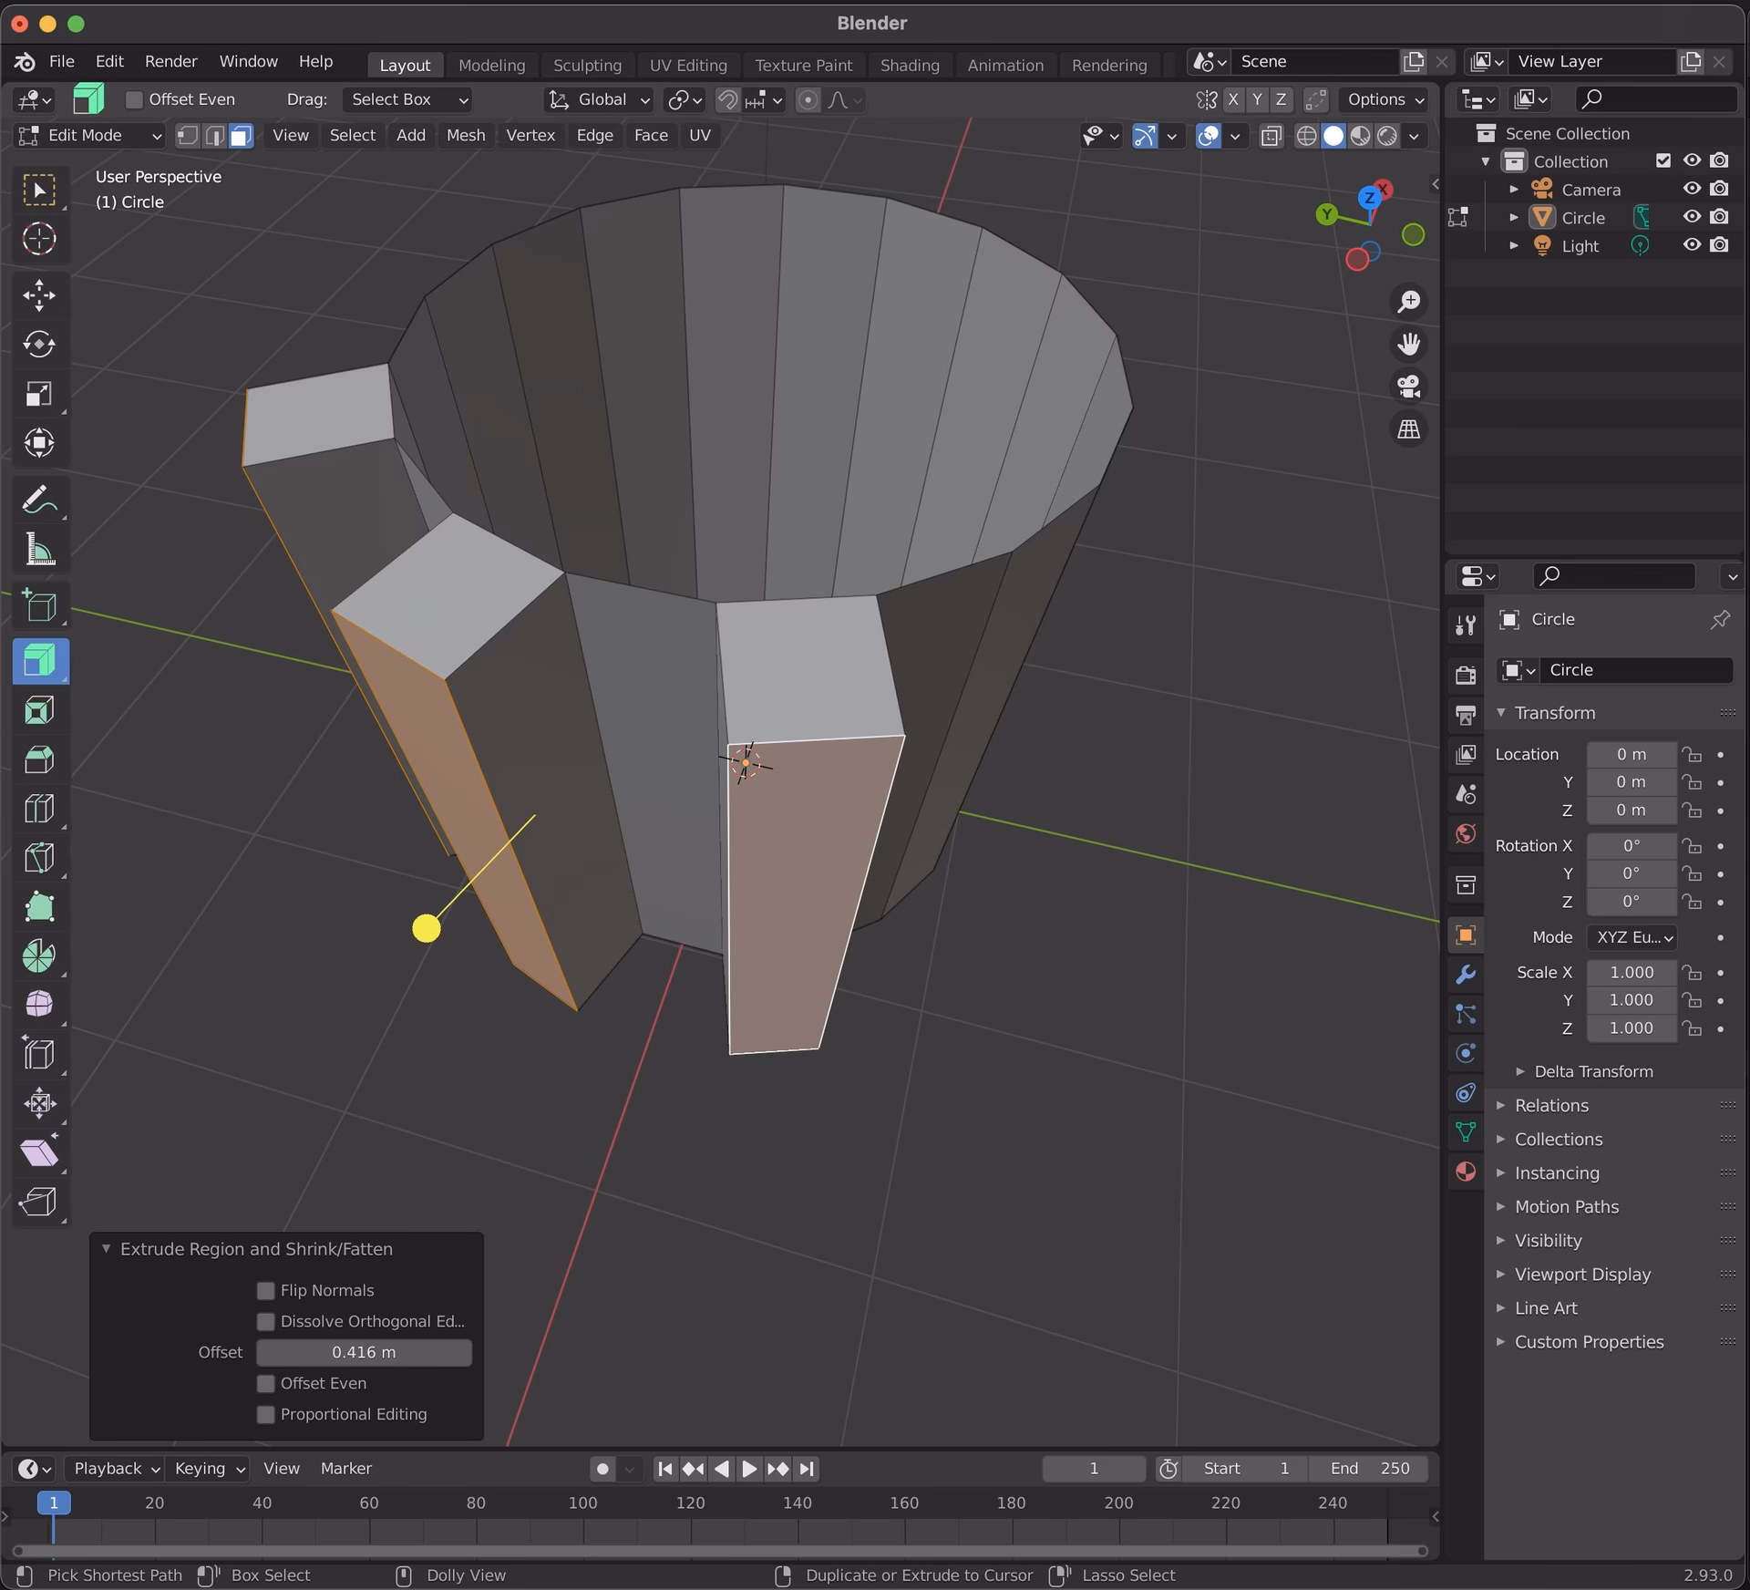Select the Spin tool
This screenshot has height=1590, width=1750.
click(x=39, y=956)
